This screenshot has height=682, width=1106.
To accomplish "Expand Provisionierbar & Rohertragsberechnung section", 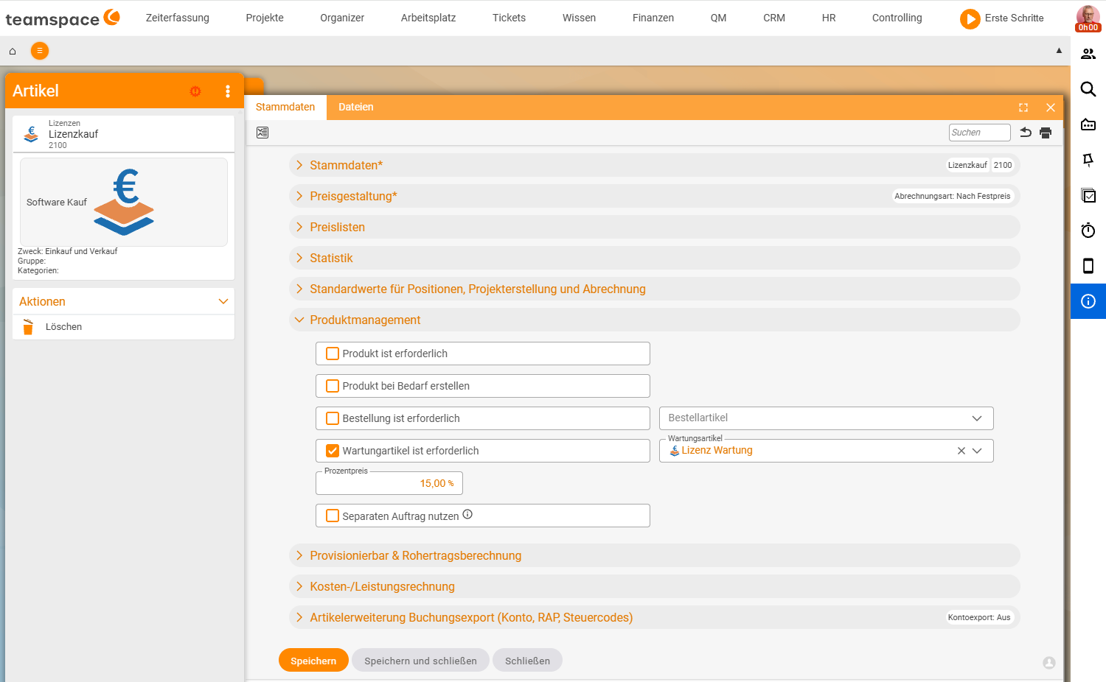I will [655, 555].
